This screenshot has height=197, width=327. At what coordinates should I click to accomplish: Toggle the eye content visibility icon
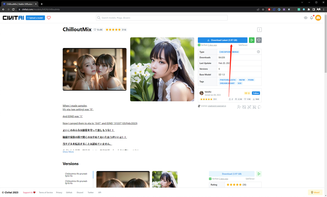pyautogui.click(x=306, y=18)
